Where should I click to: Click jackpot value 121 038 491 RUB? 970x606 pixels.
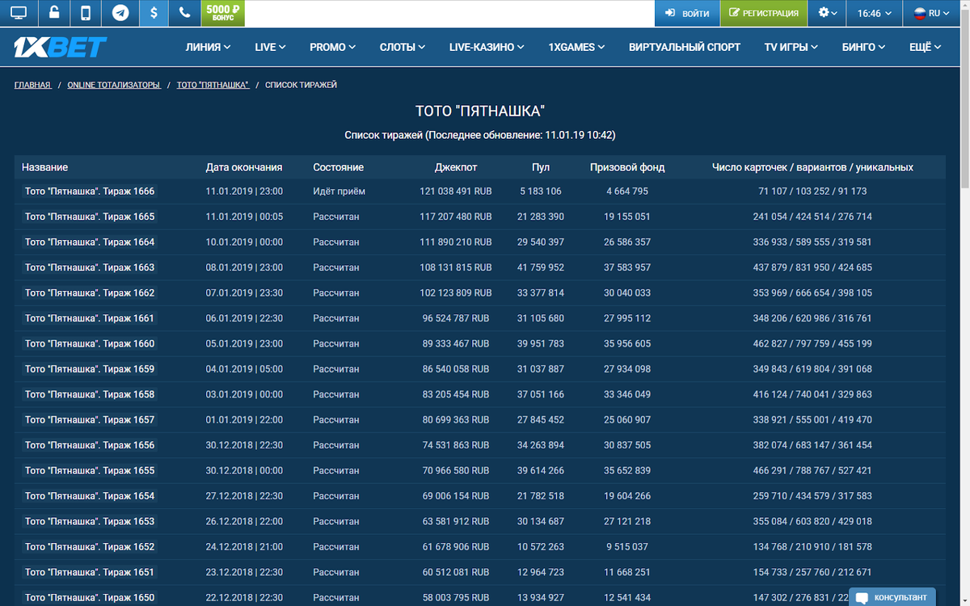[x=456, y=191]
